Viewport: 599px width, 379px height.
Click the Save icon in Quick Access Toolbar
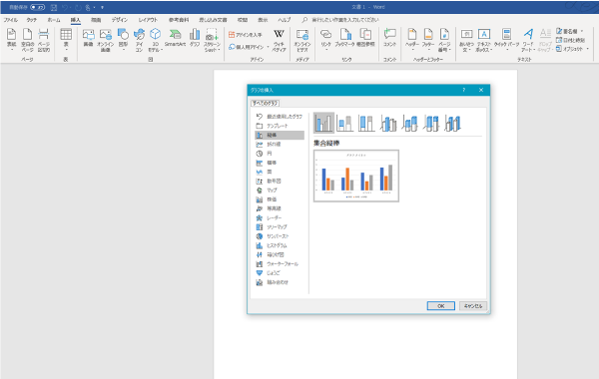tap(54, 7)
